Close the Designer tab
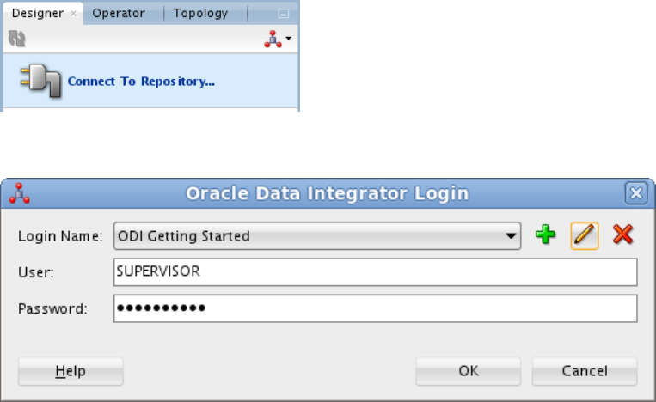The width and height of the screenshot is (656, 402). 74,14
